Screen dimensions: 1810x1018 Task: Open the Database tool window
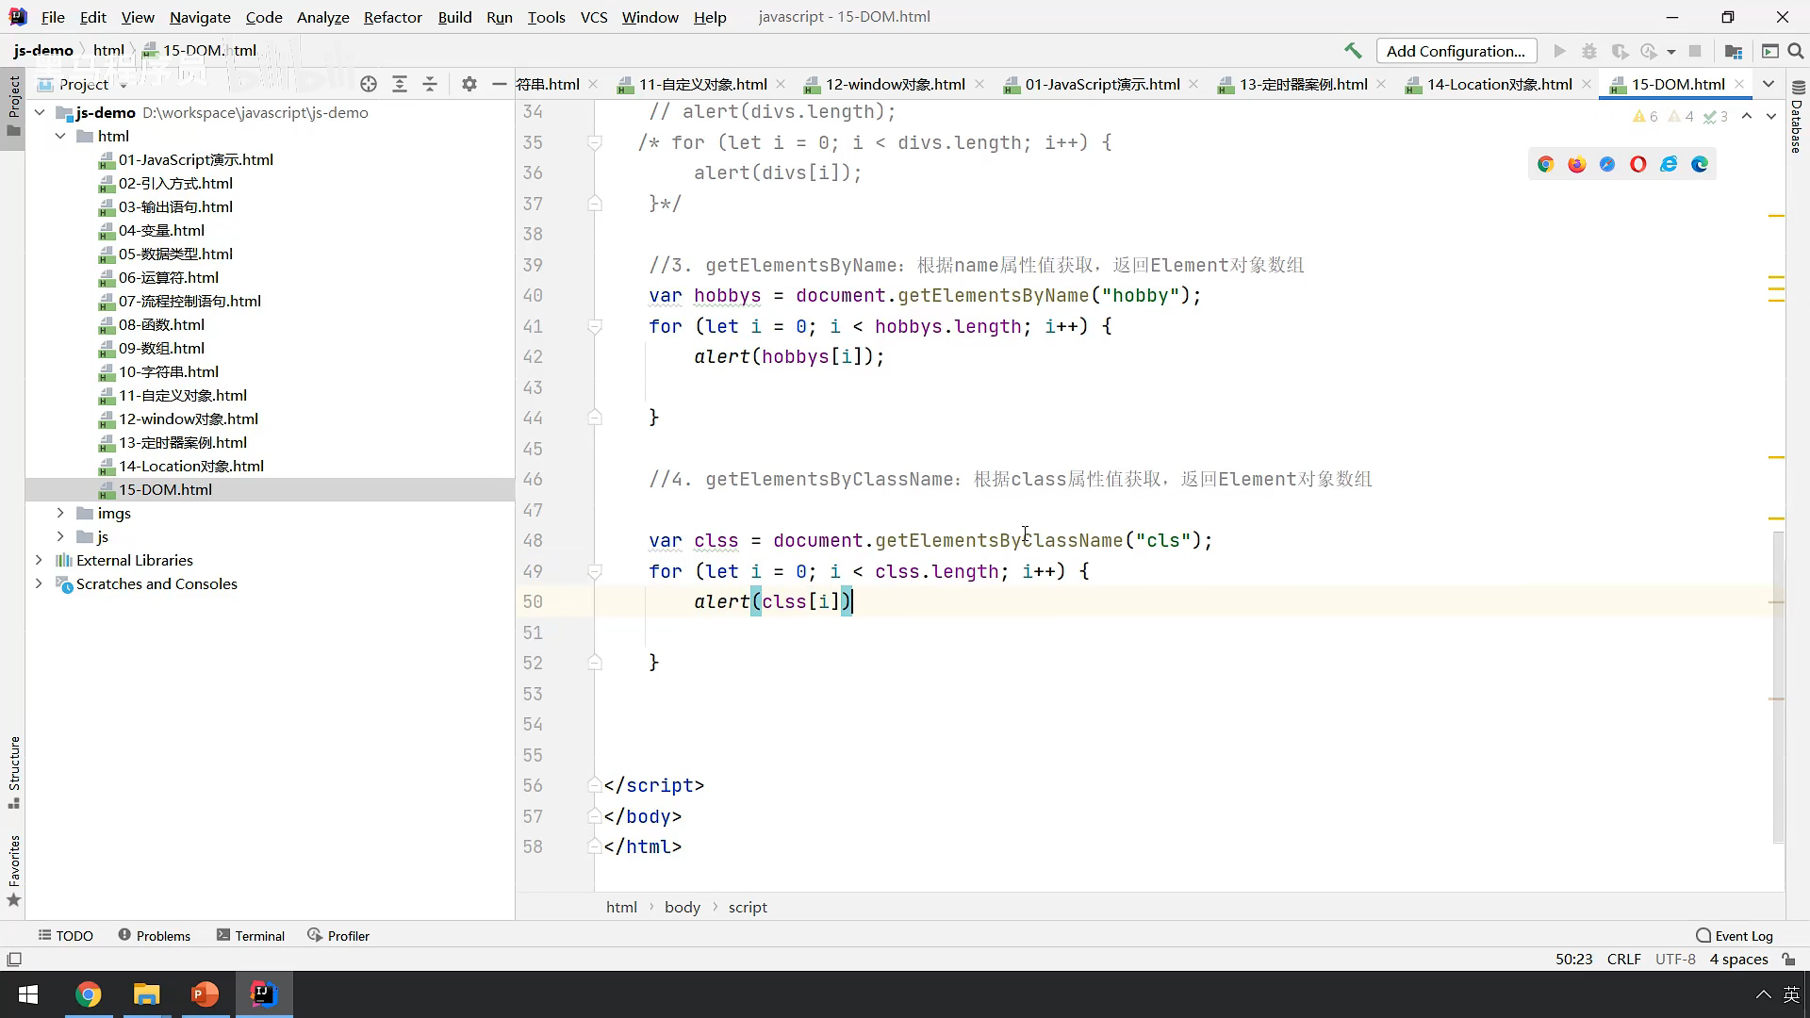(x=1797, y=118)
